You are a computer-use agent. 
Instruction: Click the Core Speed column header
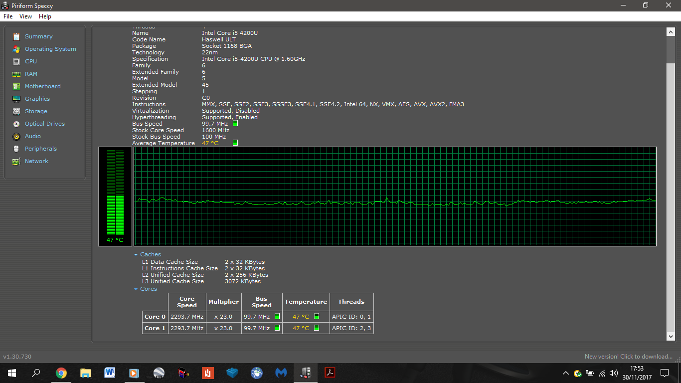(x=187, y=302)
